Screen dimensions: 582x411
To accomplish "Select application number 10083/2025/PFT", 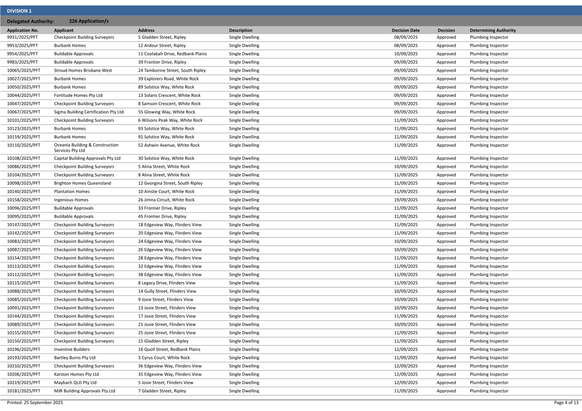I will coord(23,241).
